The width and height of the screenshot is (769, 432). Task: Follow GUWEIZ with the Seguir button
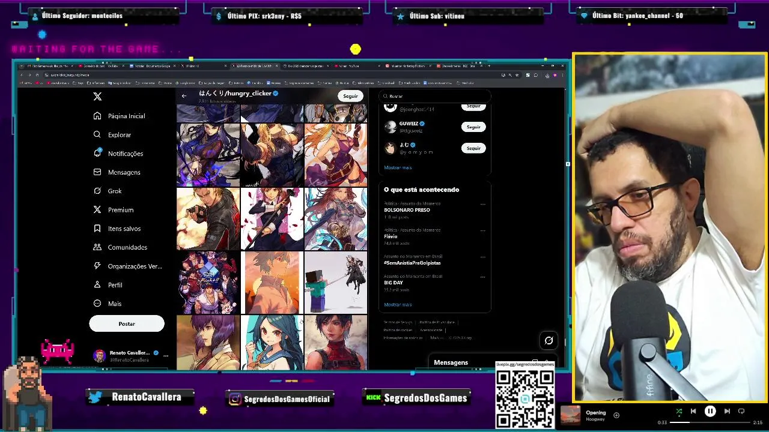(473, 127)
